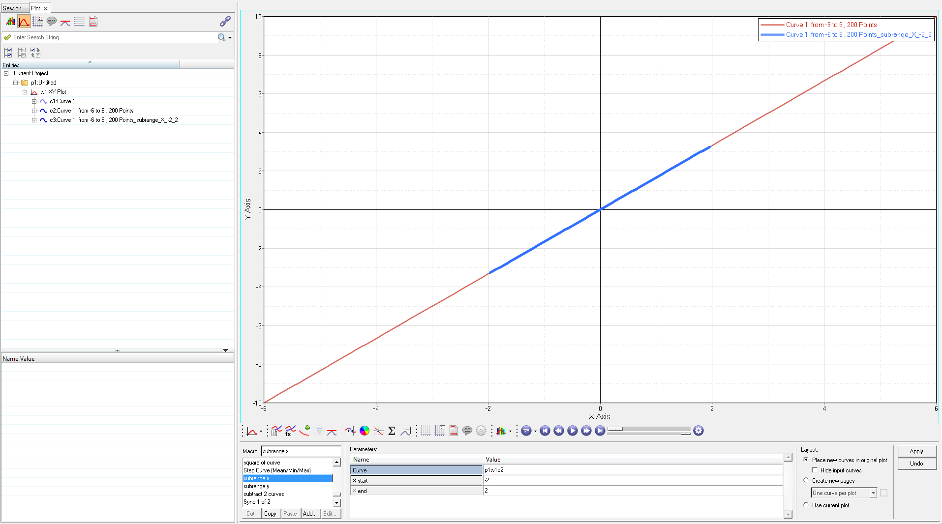This screenshot has height=524, width=942.
Task: Select the 'Use current plot' radio button
Action: [x=806, y=505]
